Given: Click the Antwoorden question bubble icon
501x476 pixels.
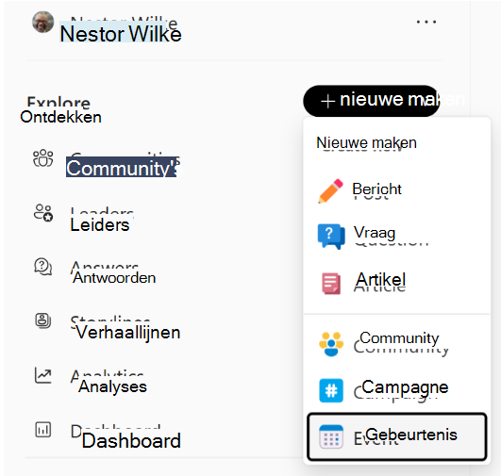Looking at the screenshot, I should [x=43, y=267].
